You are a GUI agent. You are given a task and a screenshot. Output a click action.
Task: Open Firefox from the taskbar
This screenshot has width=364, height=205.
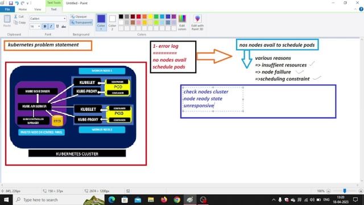tap(164, 200)
